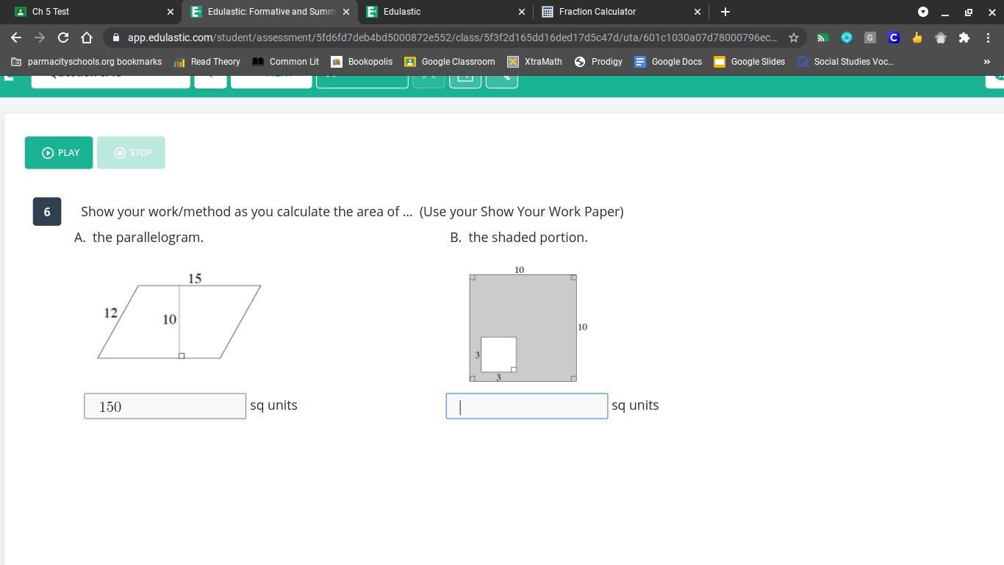Click the question number 6 badge
The width and height of the screenshot is (1004, 565).
[x=47, y=212]
